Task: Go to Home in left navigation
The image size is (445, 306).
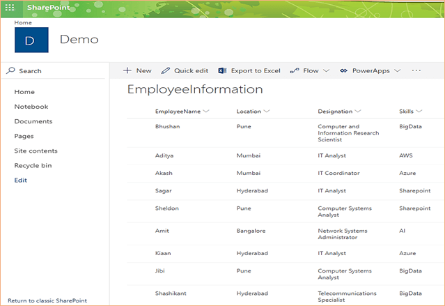Action: click(24, 92)
